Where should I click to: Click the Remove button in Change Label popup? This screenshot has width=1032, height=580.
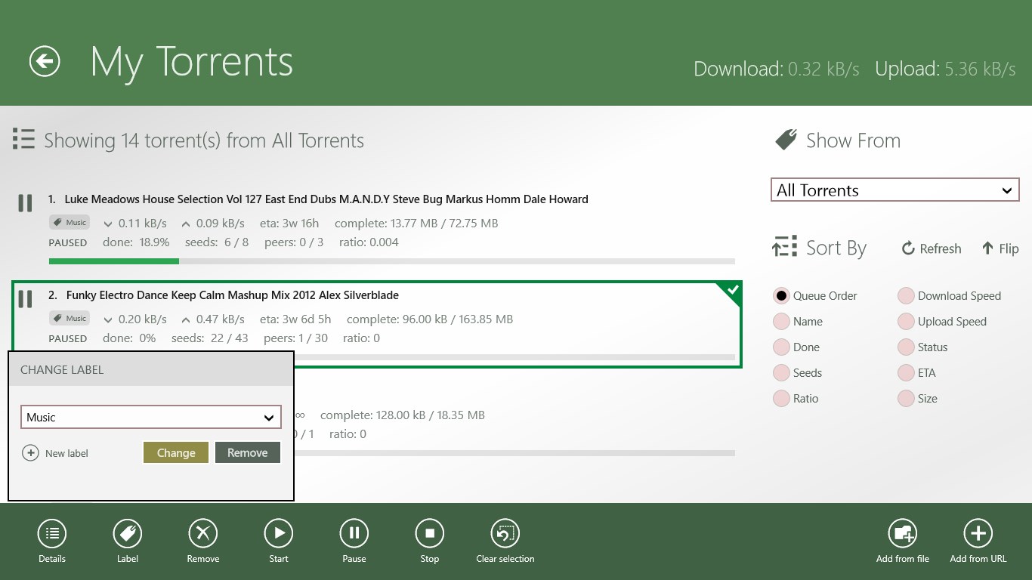click(x=248, y=453)
